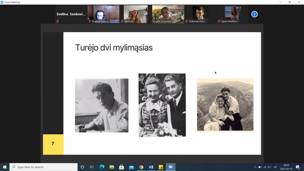Click the 'Type here to search' box
Viewport: 304px width, 171px height.
pyautogui.click(x=44, y=167)
